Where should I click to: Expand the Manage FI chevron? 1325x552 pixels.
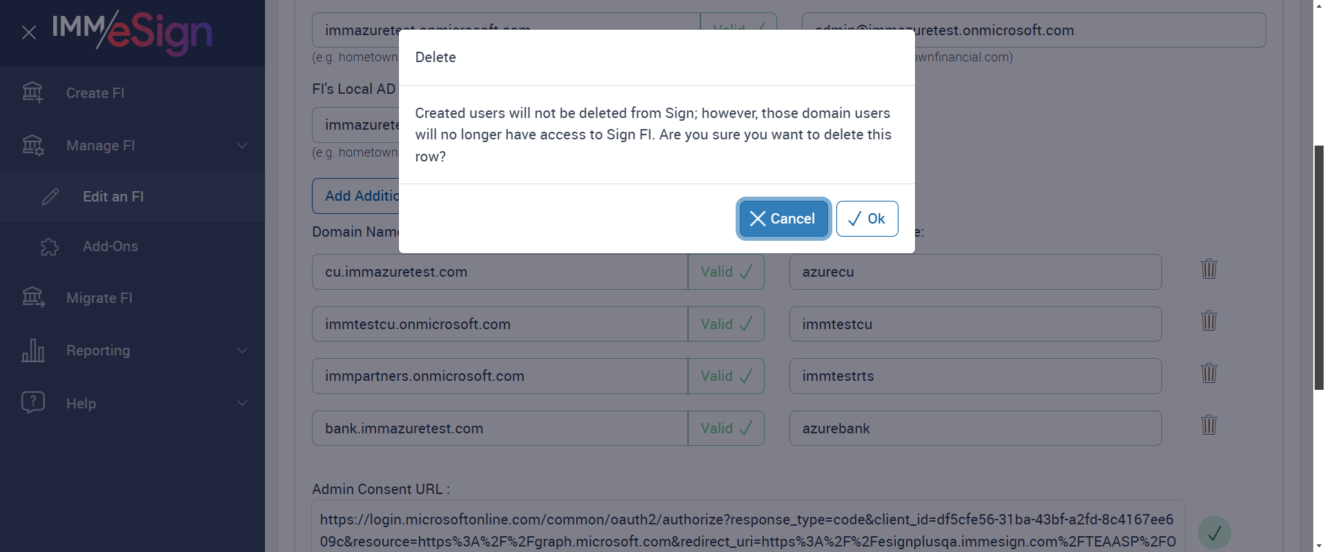[x=242, y=146]
